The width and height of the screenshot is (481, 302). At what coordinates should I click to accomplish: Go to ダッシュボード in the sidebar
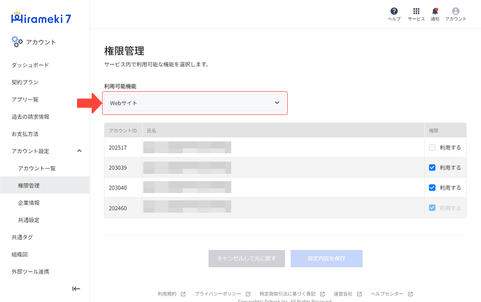tap(30, 65)
